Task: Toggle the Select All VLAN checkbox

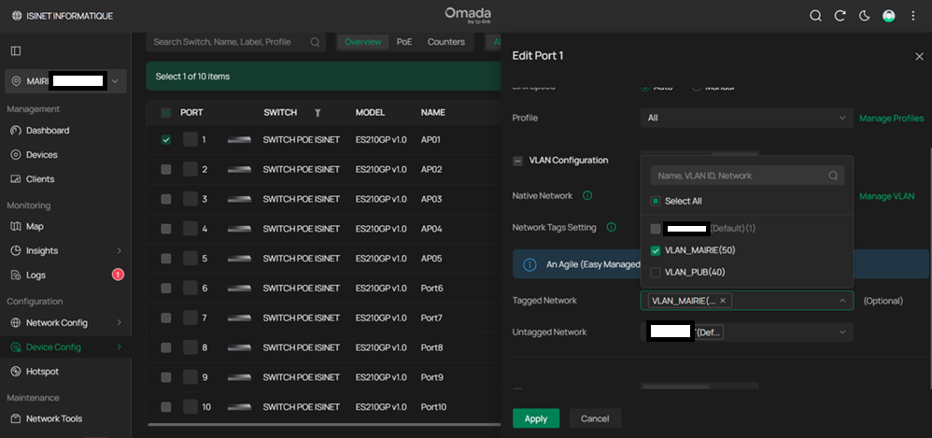Action: tap(656, 202)
